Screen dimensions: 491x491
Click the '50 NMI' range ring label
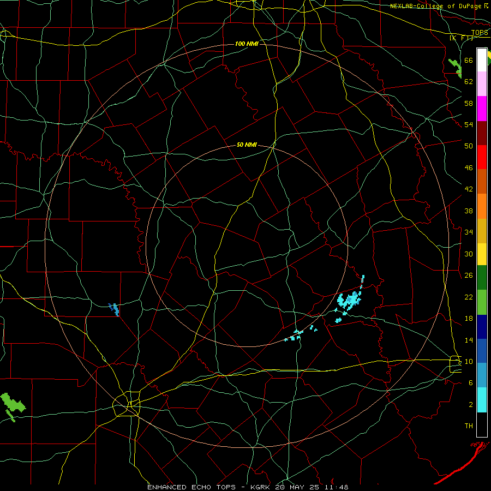coord(247,145)
